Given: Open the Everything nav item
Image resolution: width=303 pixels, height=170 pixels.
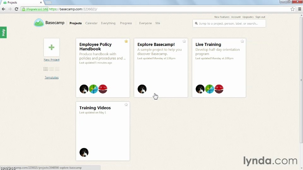Looking at the screenshot, I should [x=108, y=23].
